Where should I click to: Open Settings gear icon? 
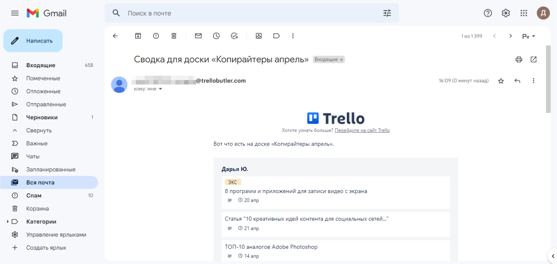point(506,13)
